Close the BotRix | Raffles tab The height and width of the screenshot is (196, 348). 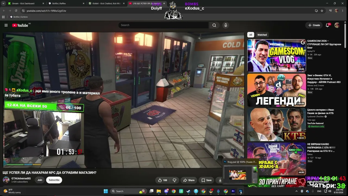coord(84,4)
